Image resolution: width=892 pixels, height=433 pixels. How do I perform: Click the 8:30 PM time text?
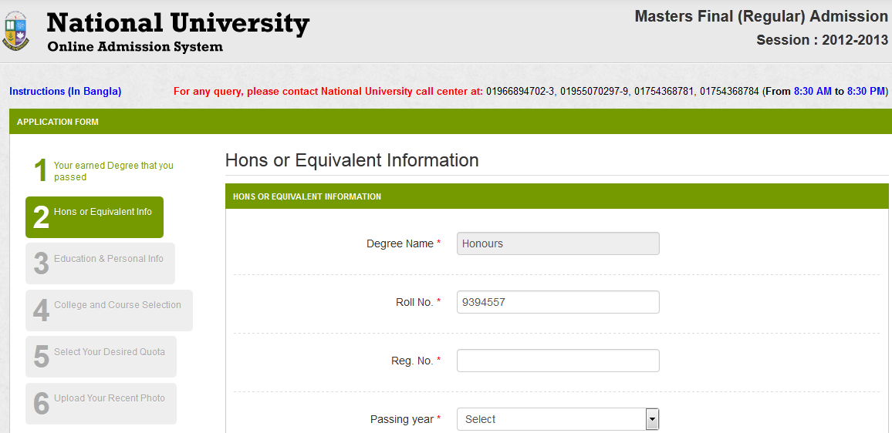pyautogui.click(x=866, y=92)
